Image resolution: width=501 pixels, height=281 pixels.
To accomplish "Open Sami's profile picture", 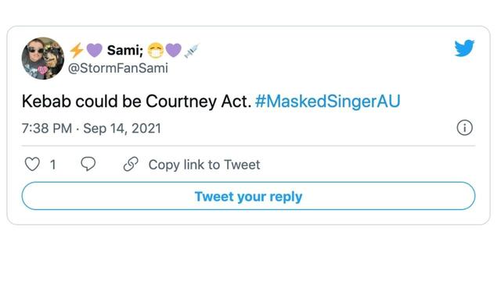I will click(43, 59).
